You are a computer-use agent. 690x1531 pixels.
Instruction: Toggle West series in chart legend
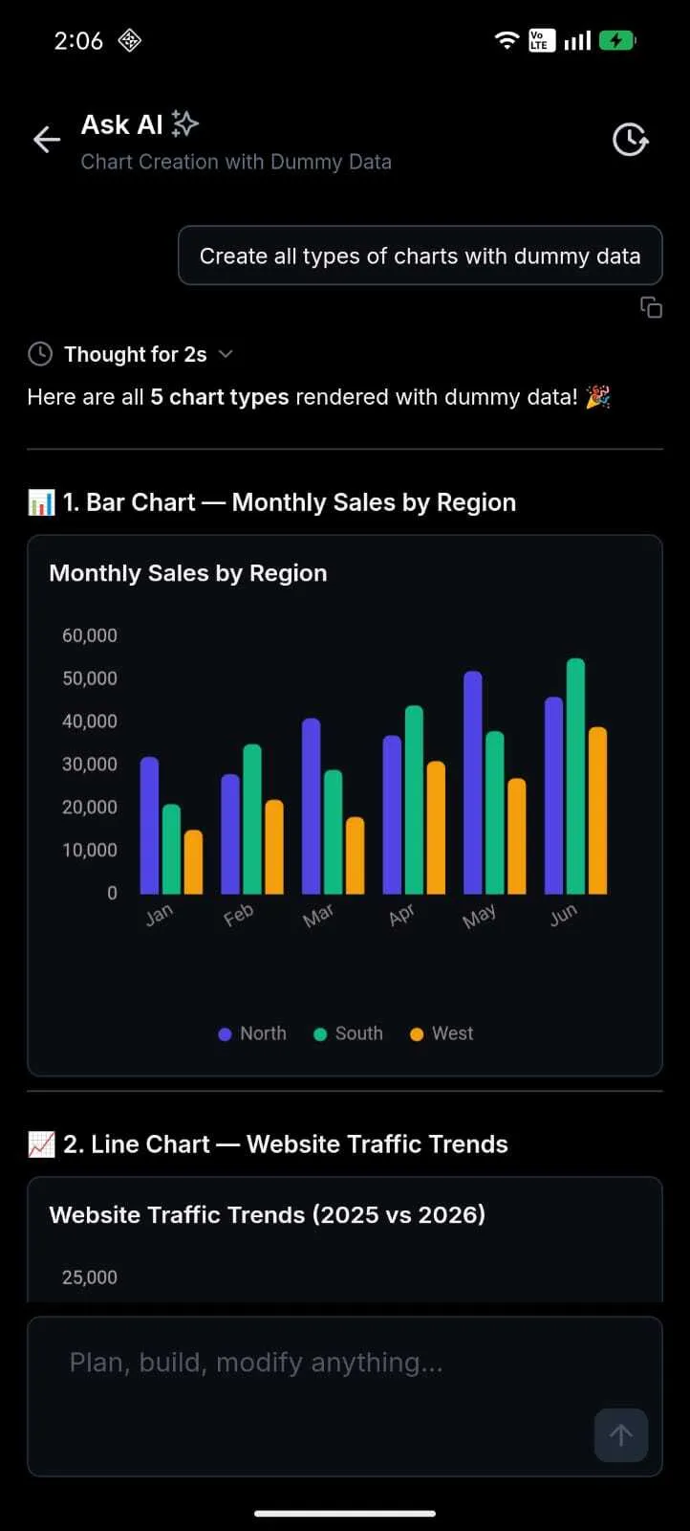tap(442, 1033)
